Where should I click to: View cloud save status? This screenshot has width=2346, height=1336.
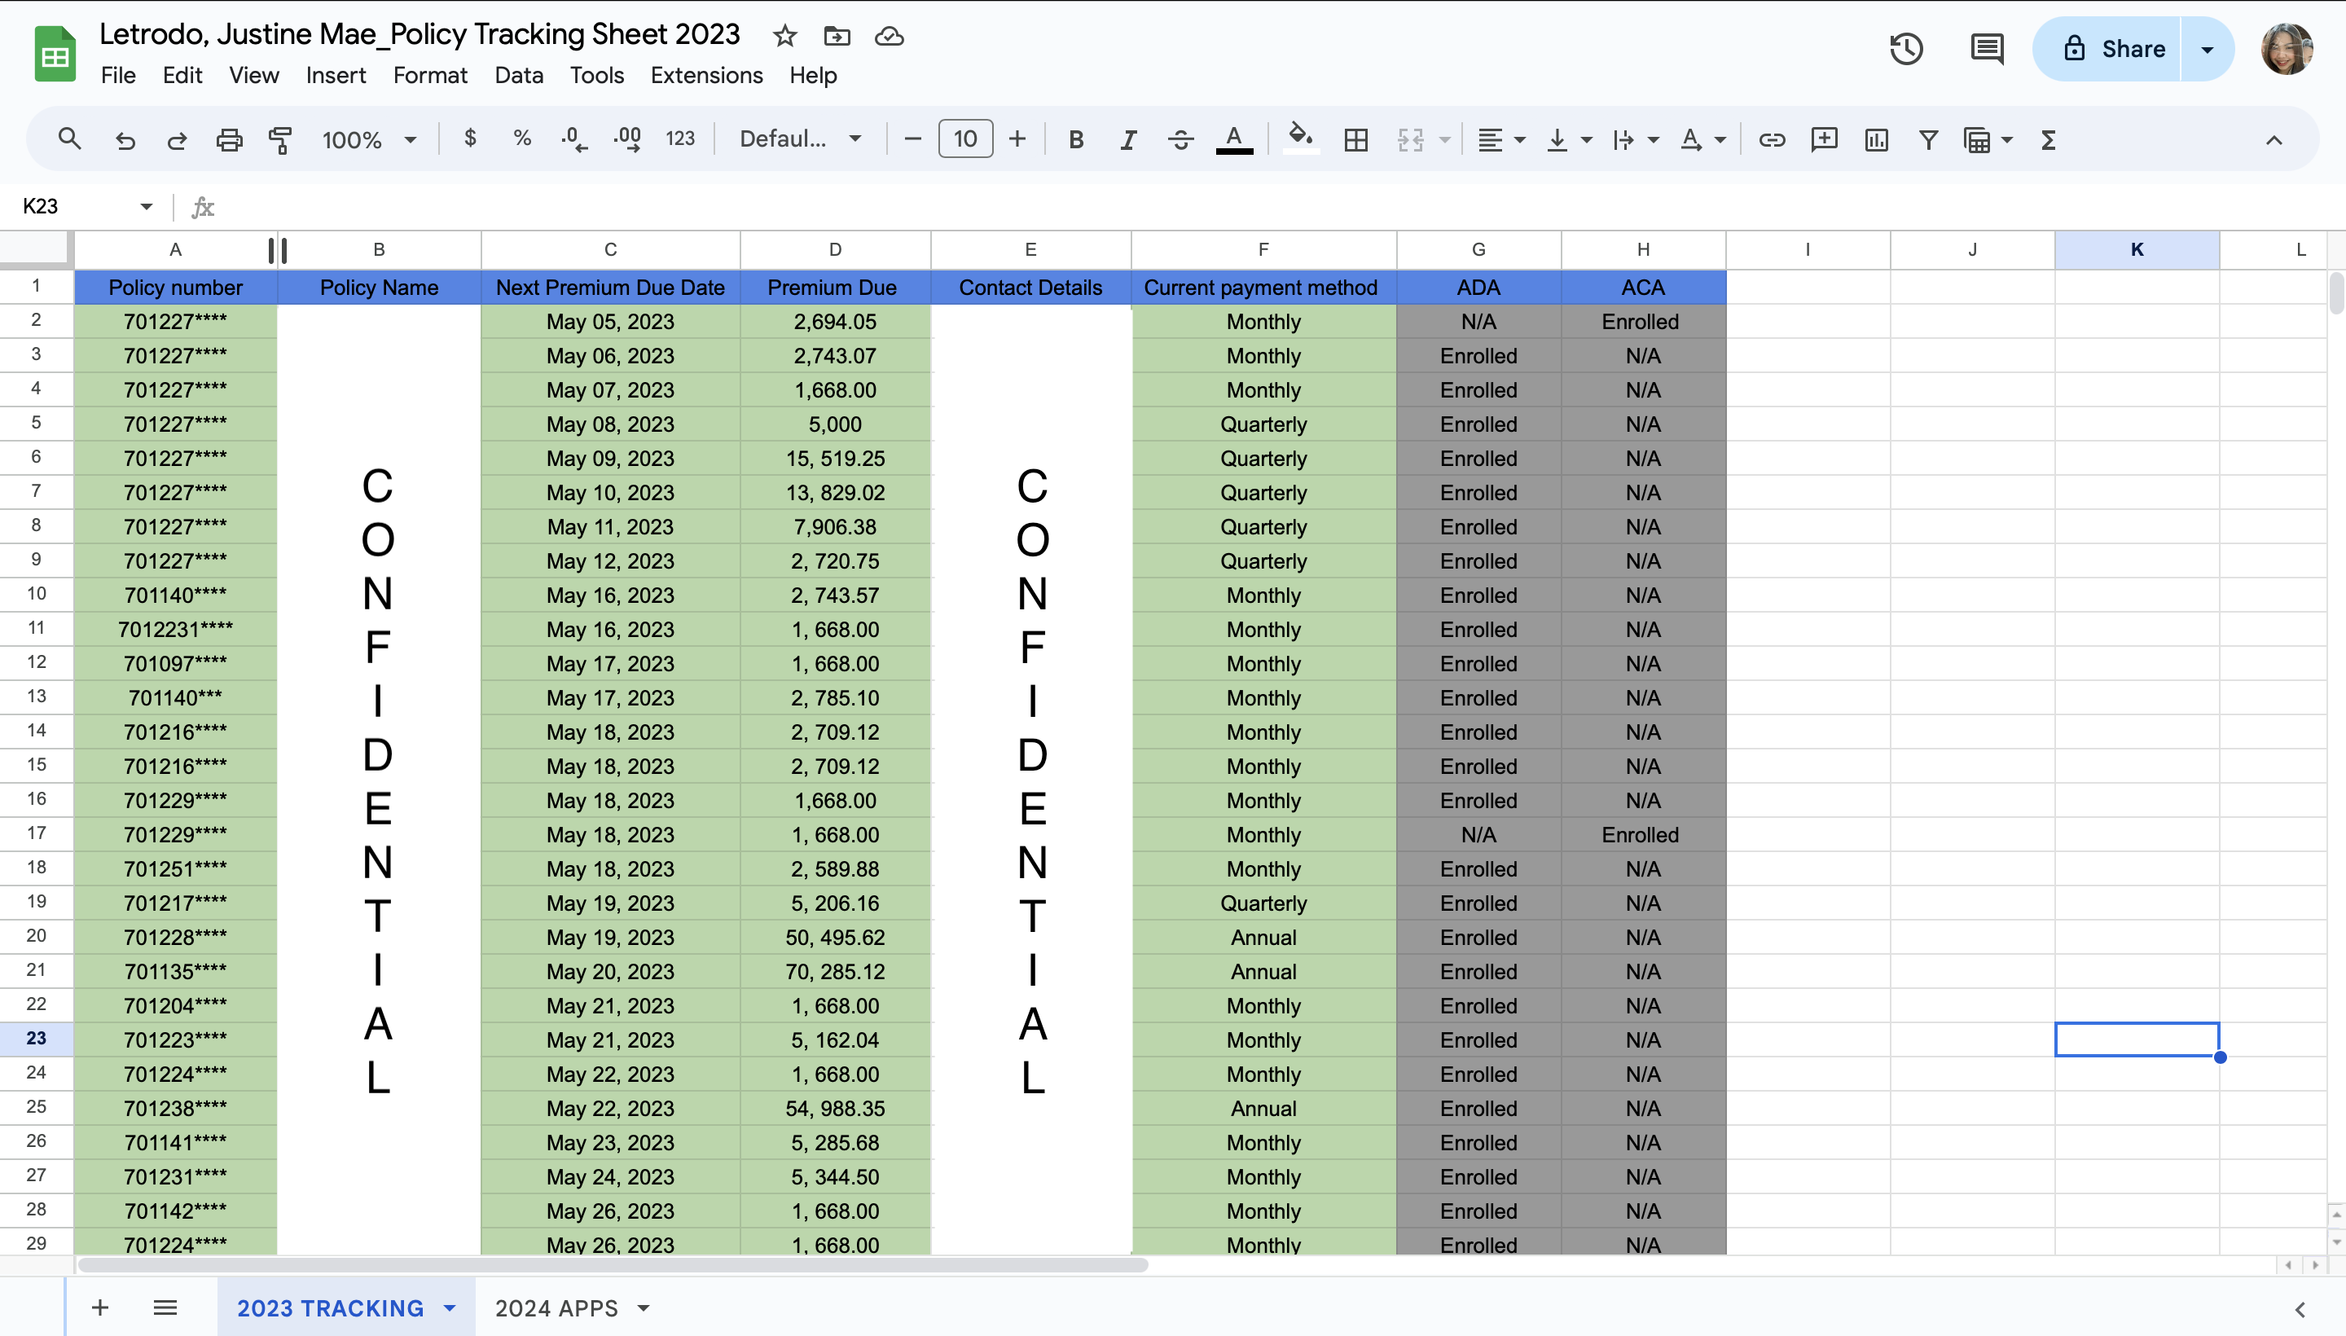coord(889,36)
